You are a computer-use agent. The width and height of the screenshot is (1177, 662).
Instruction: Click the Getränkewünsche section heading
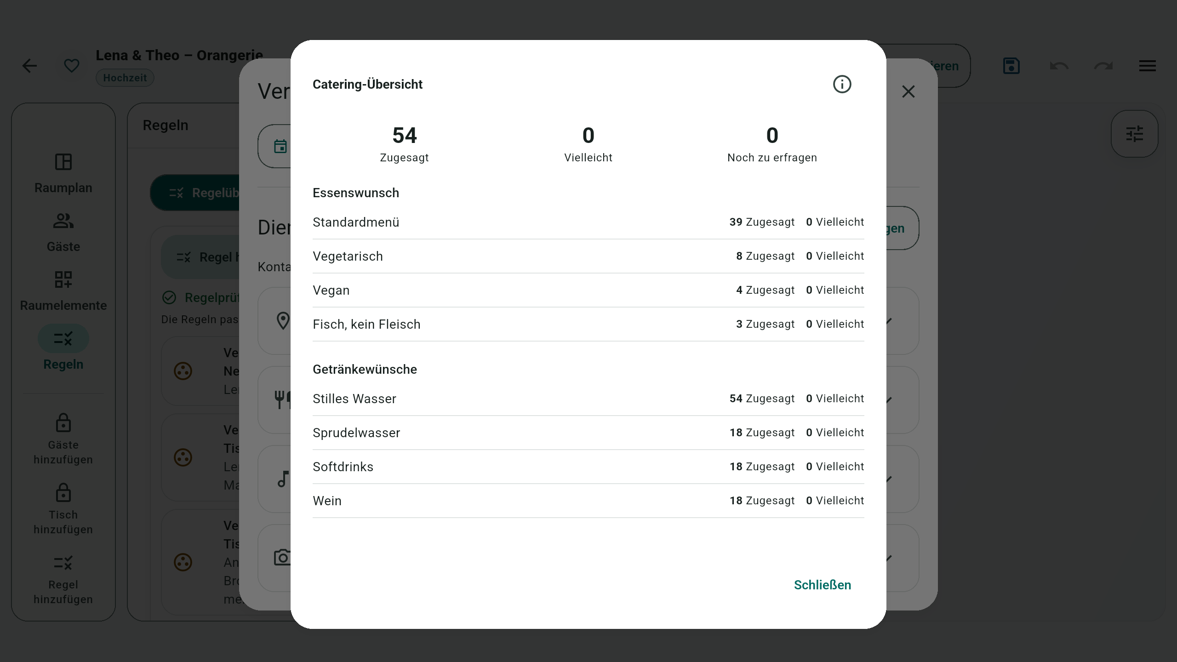tap(365, 369)
